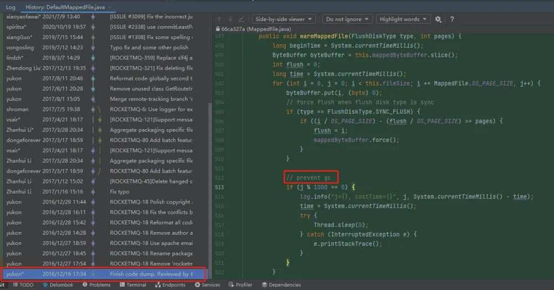Viewport: 554px width, 290px height.
Task: Click the next difference down arrow
Action: pyautogui.click(x=230, y=19)
